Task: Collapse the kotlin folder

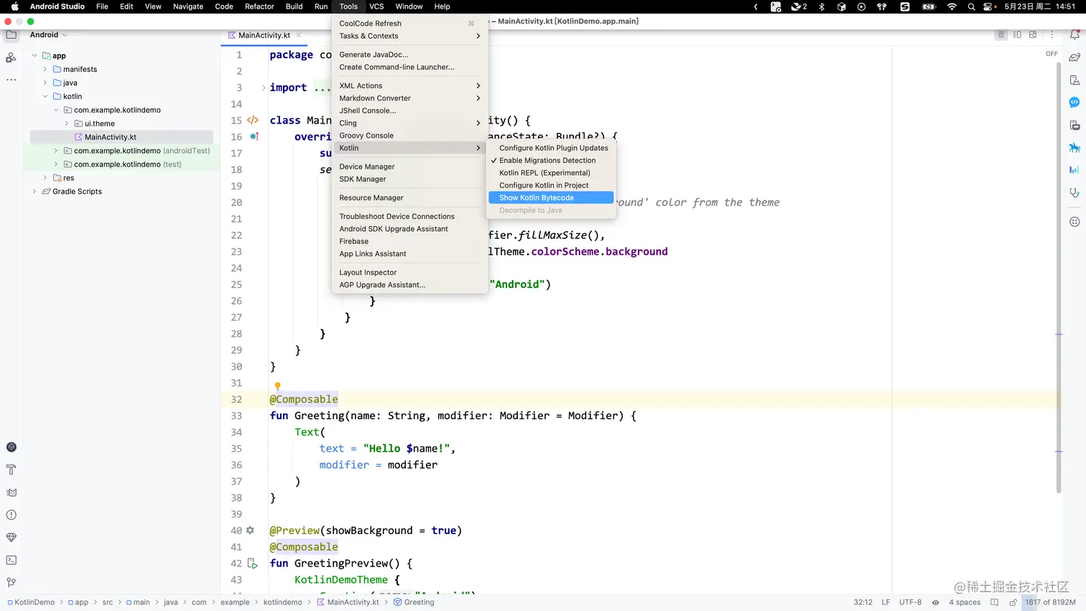Action: pos(45,96)
